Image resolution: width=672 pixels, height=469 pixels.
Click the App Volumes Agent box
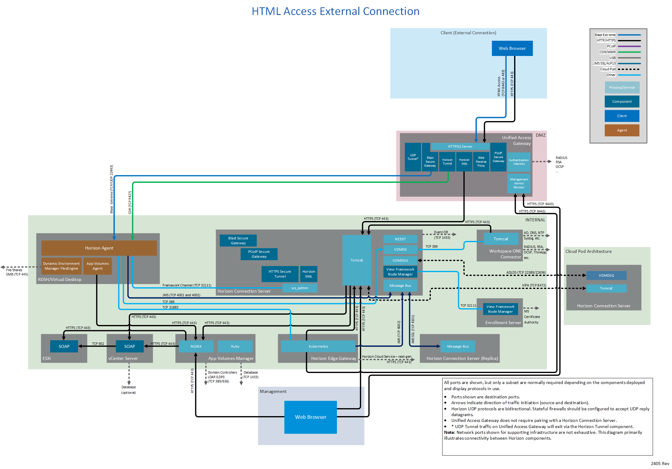tap(98, 266)
